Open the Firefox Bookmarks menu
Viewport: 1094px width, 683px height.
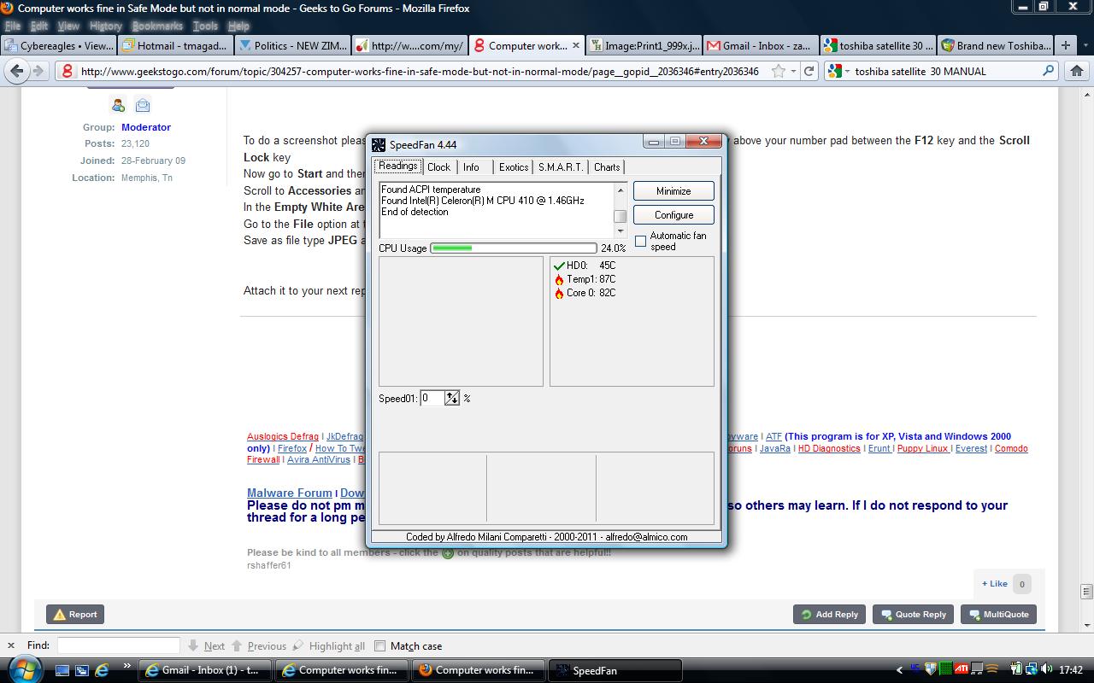pyautogui.click(x=157, y=26)
